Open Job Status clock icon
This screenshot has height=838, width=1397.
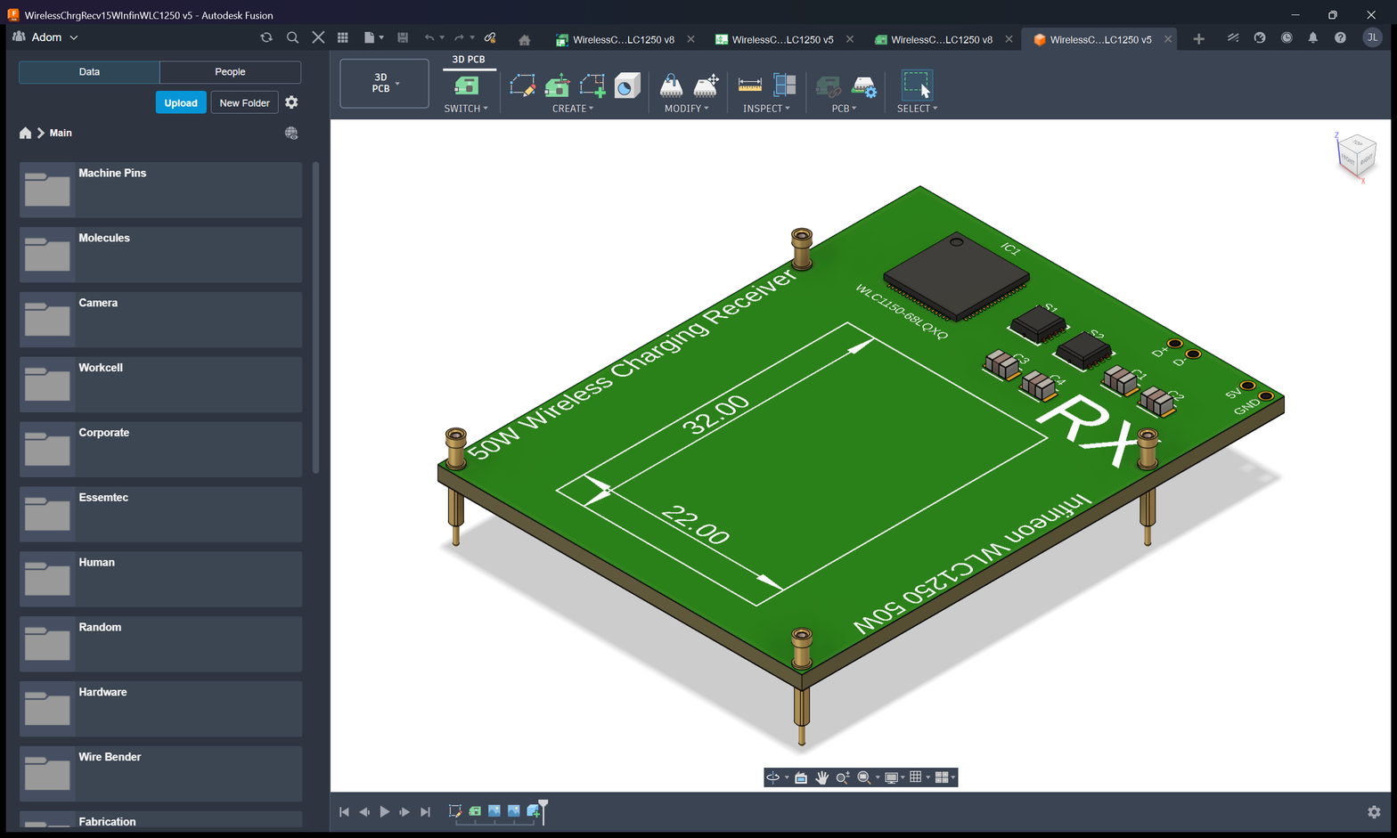pyautogui.click(x=1287, y=37)
